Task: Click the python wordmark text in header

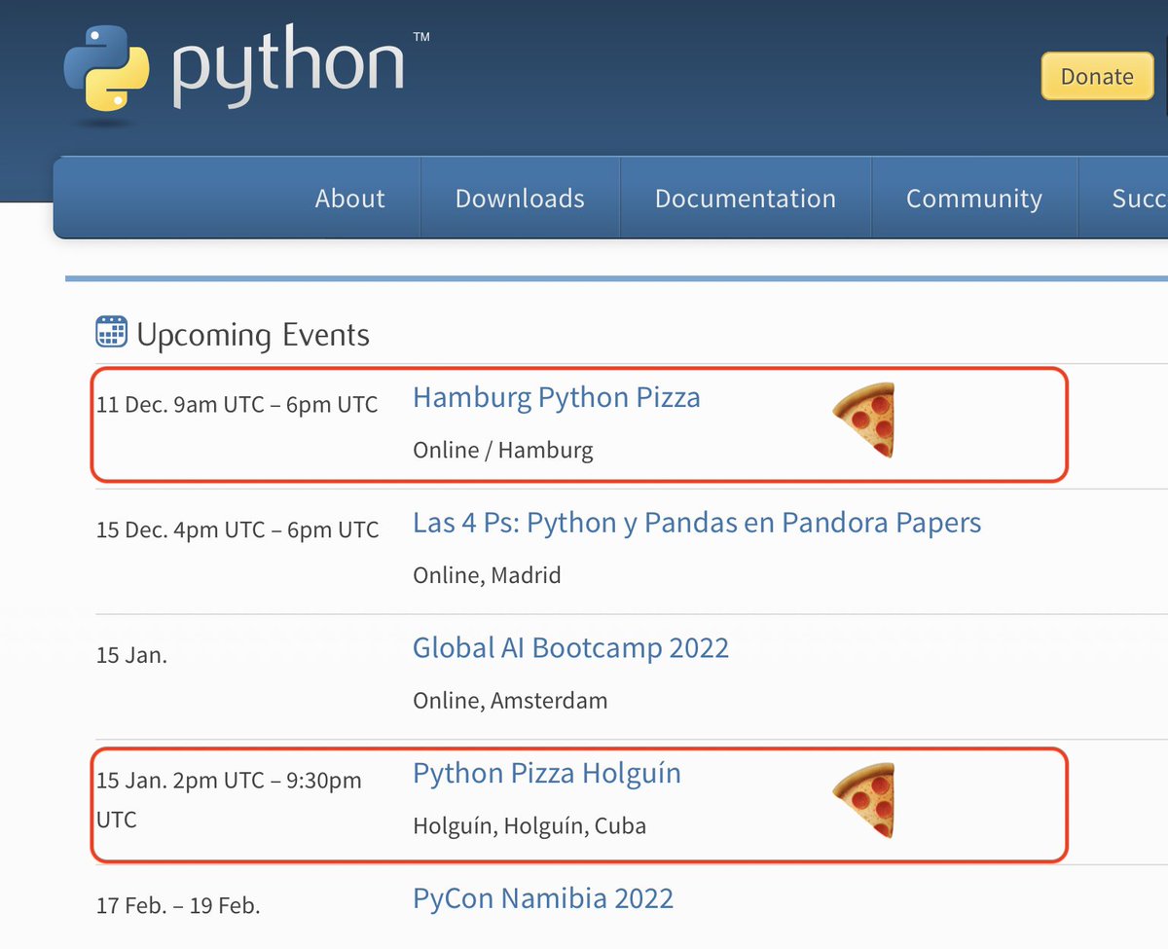Action: tap(289, 66)
